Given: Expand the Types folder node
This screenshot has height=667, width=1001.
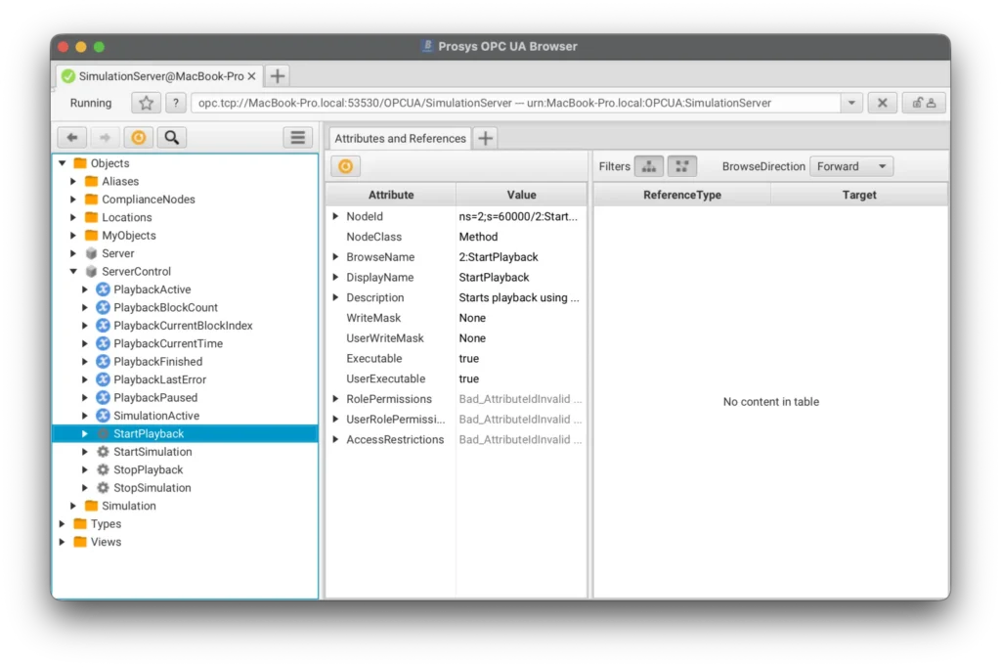Looking at the screenshot, I should 62,524.
